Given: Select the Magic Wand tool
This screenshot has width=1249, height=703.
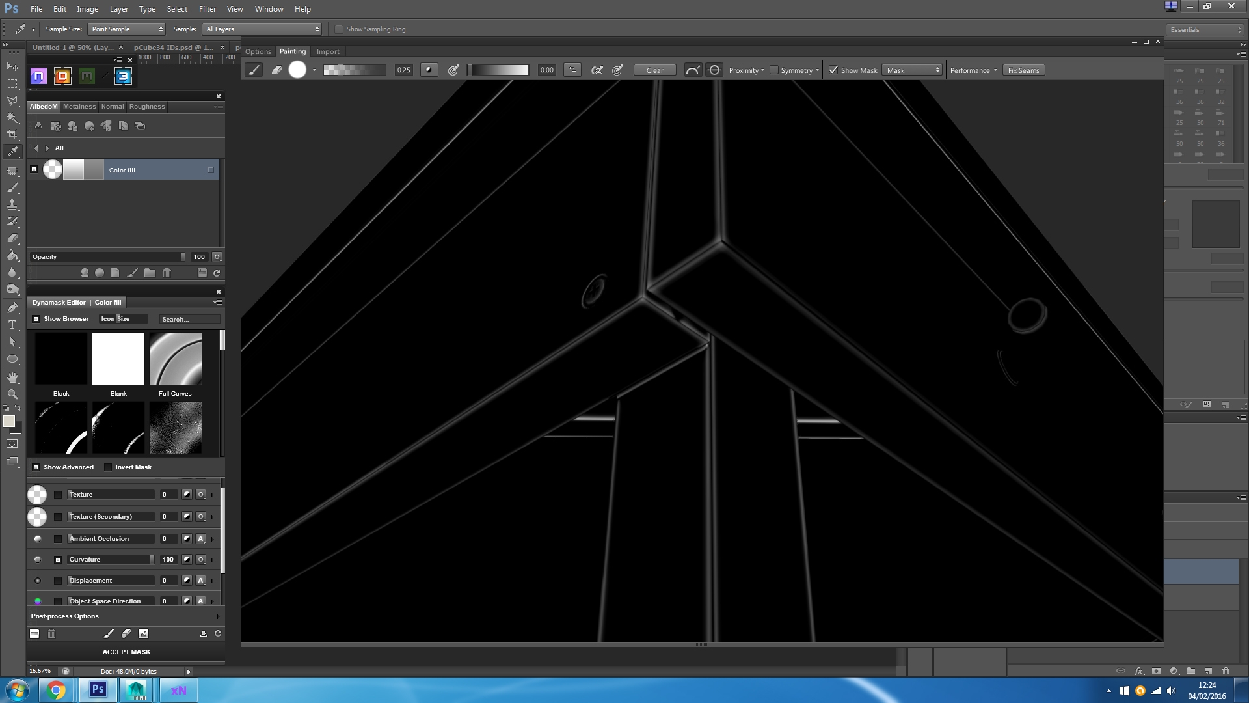Looking at the screenshot, I should pos(12,118).
